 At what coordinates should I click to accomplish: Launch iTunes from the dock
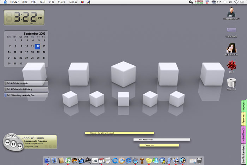pyautogui.click(x=68, y=161)
